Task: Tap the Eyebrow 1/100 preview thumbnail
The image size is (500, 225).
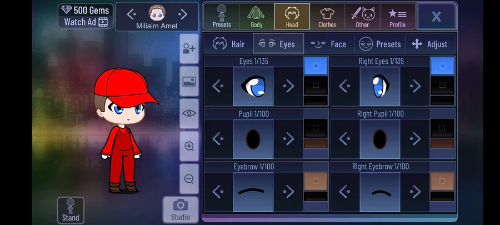Action: pos(253,192)
